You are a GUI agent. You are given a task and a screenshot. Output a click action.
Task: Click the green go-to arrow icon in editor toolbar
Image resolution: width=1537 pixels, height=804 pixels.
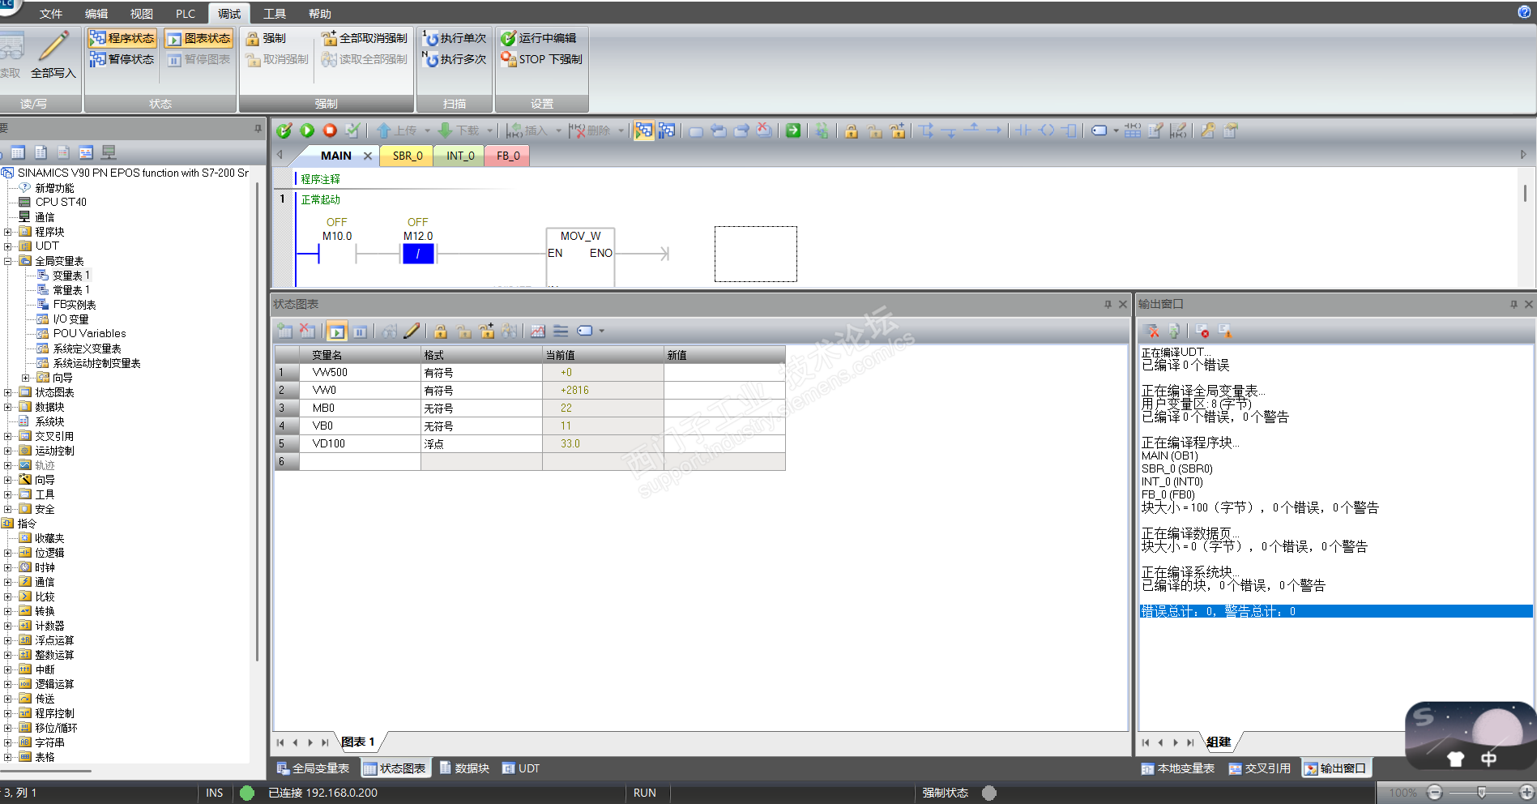[793, 130]
